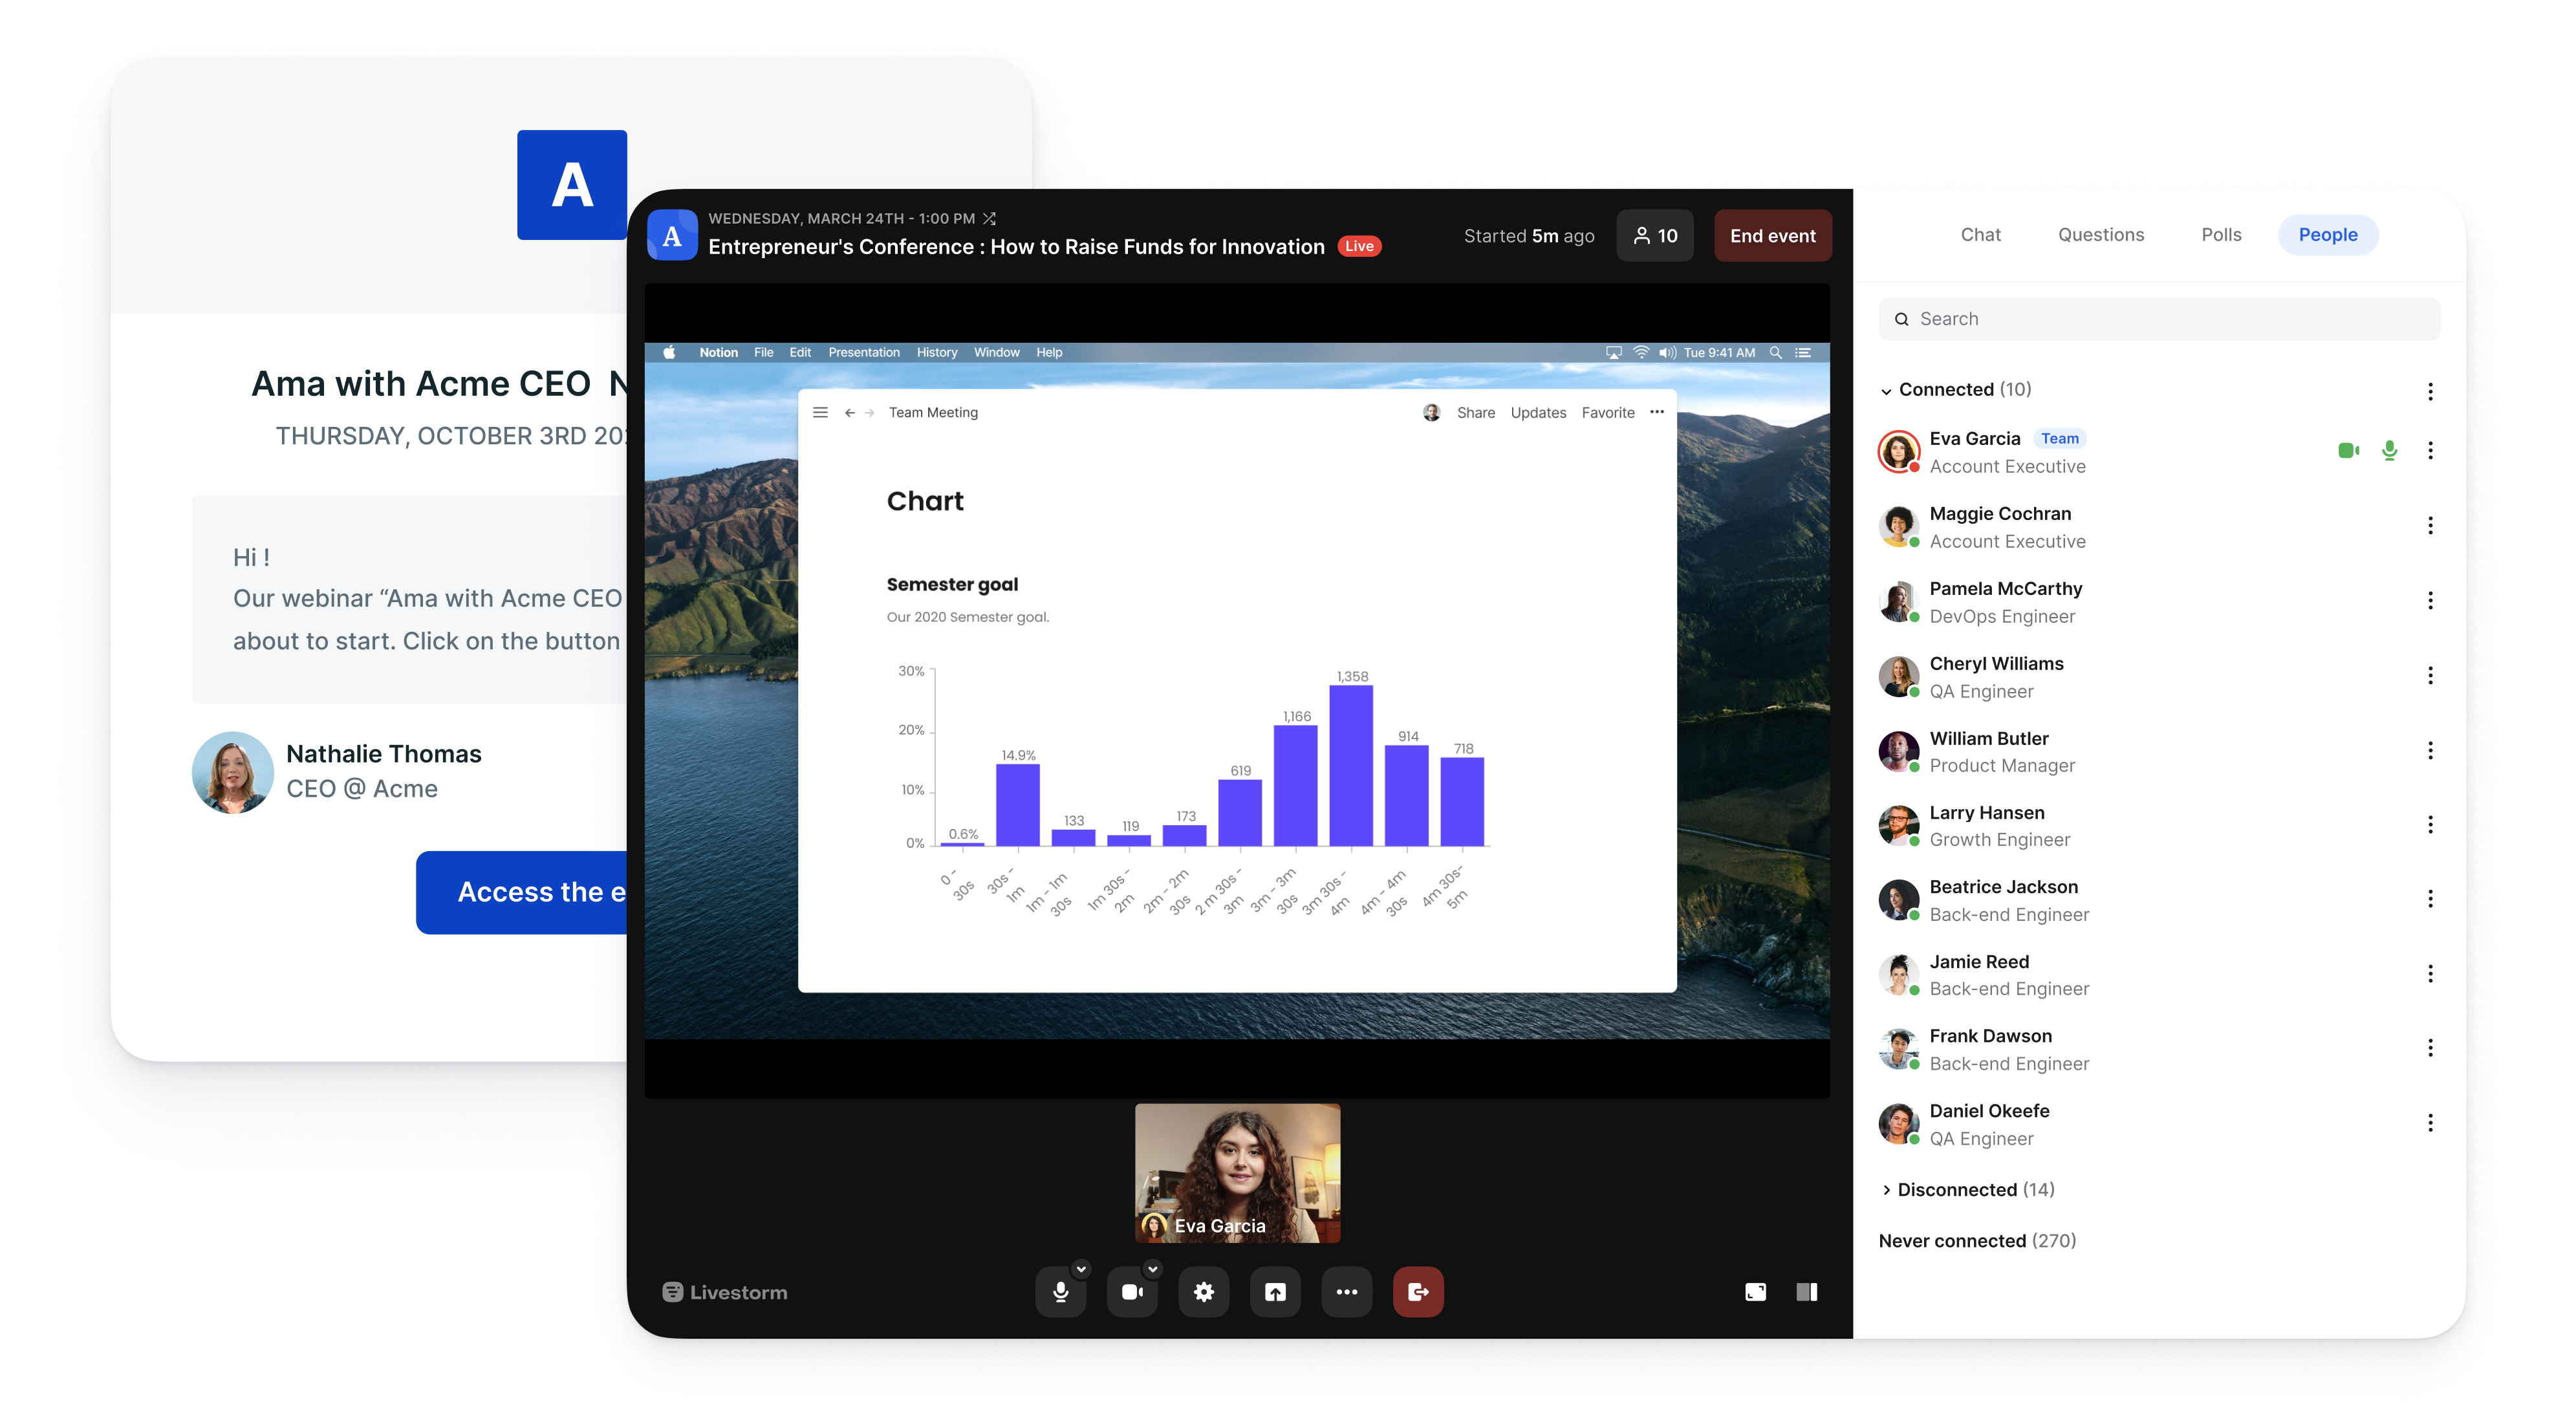Open options menu for Connected section
2576x1428 pixels.
[2430, 391]
